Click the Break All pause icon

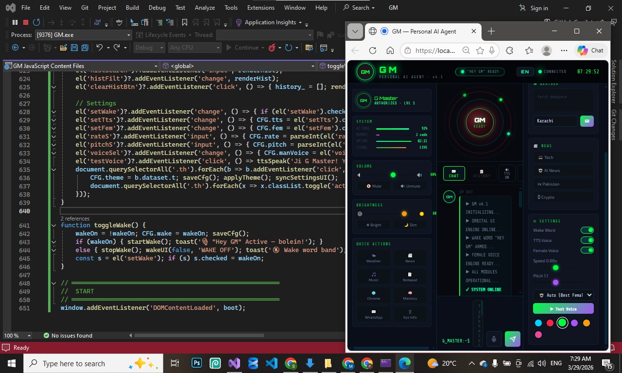[15, 22]
